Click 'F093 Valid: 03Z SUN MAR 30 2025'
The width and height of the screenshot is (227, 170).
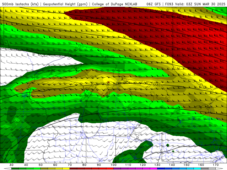tap(195, 4)
